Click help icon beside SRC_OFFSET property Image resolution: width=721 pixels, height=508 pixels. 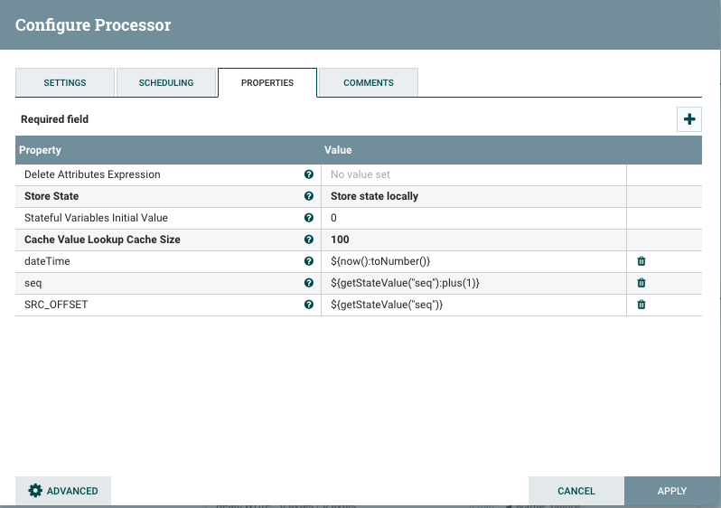309,305
